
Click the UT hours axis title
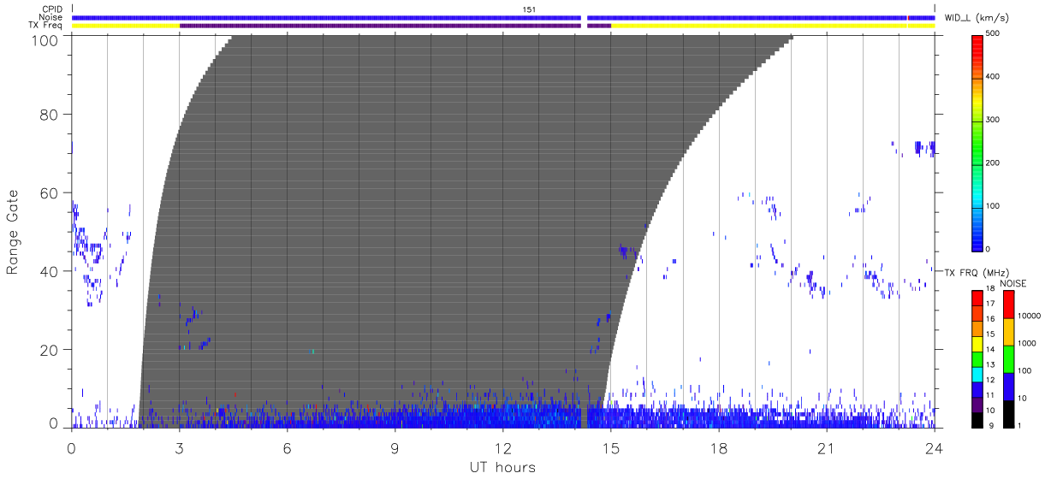tap(502, 467)
